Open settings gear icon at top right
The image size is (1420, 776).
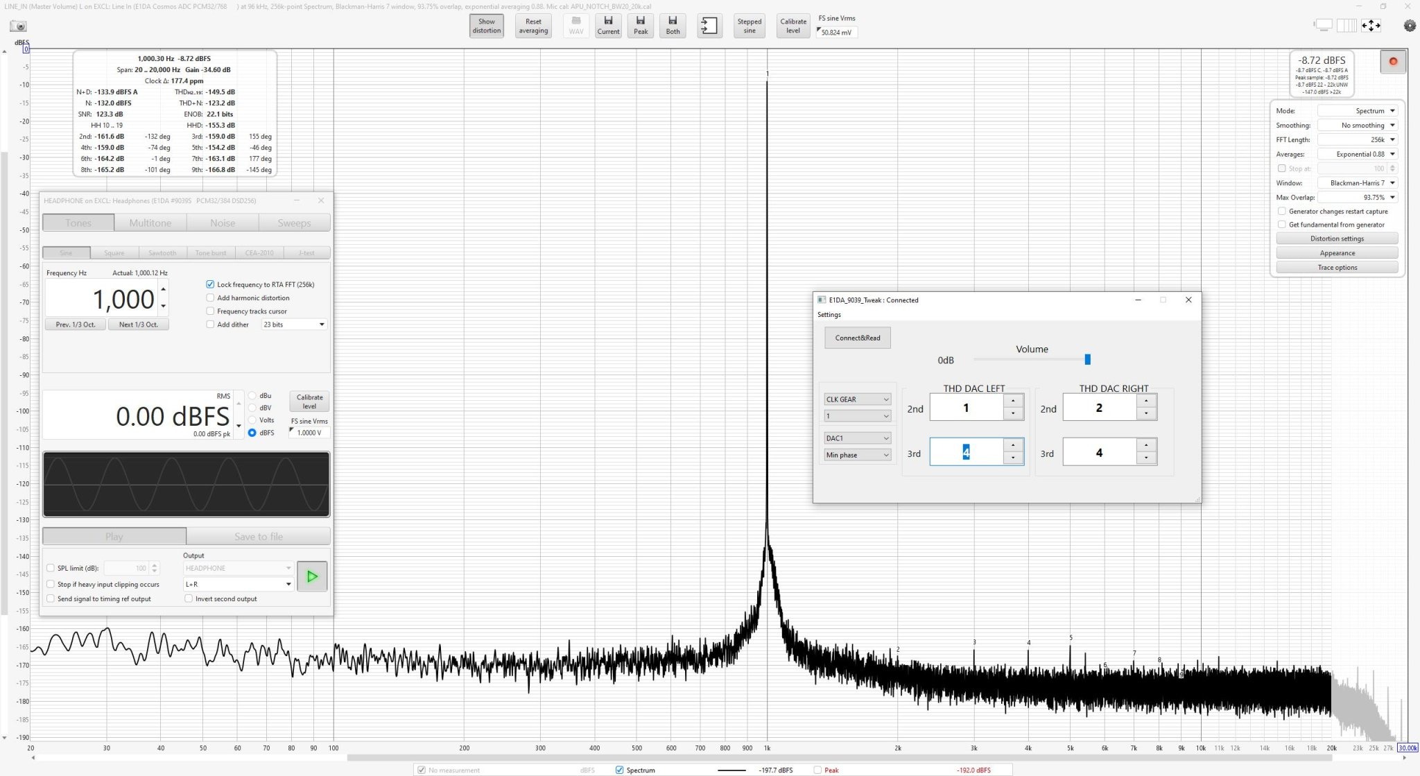(1410, 26)
